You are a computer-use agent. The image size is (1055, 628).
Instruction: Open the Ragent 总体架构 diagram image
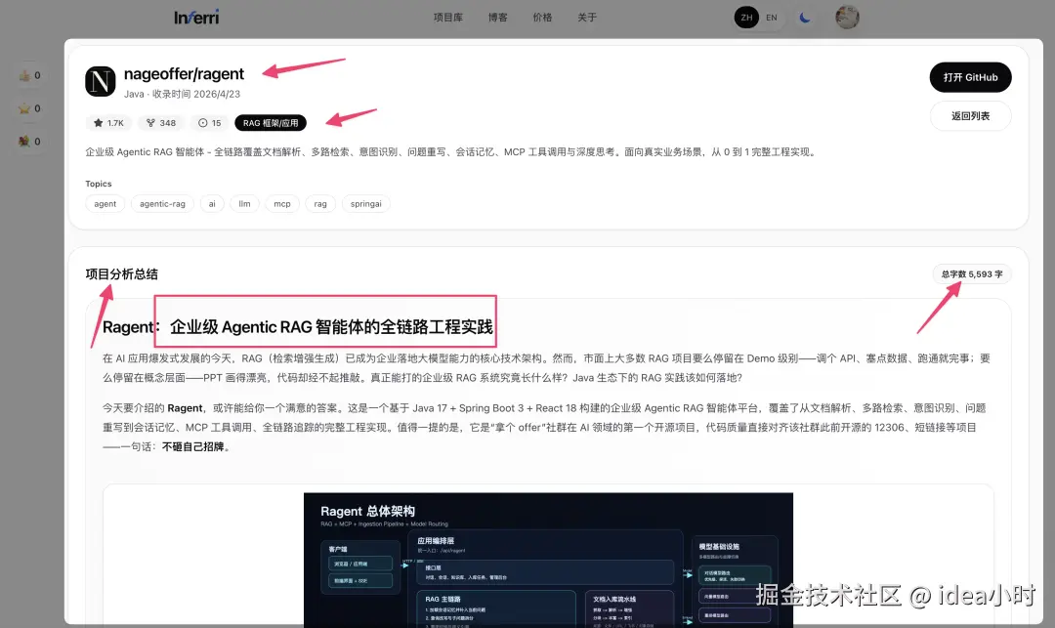pos(548,560)
